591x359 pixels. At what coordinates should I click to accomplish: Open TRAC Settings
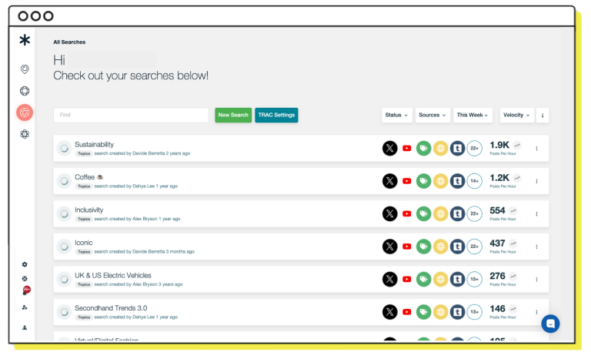tap(276, 115)
